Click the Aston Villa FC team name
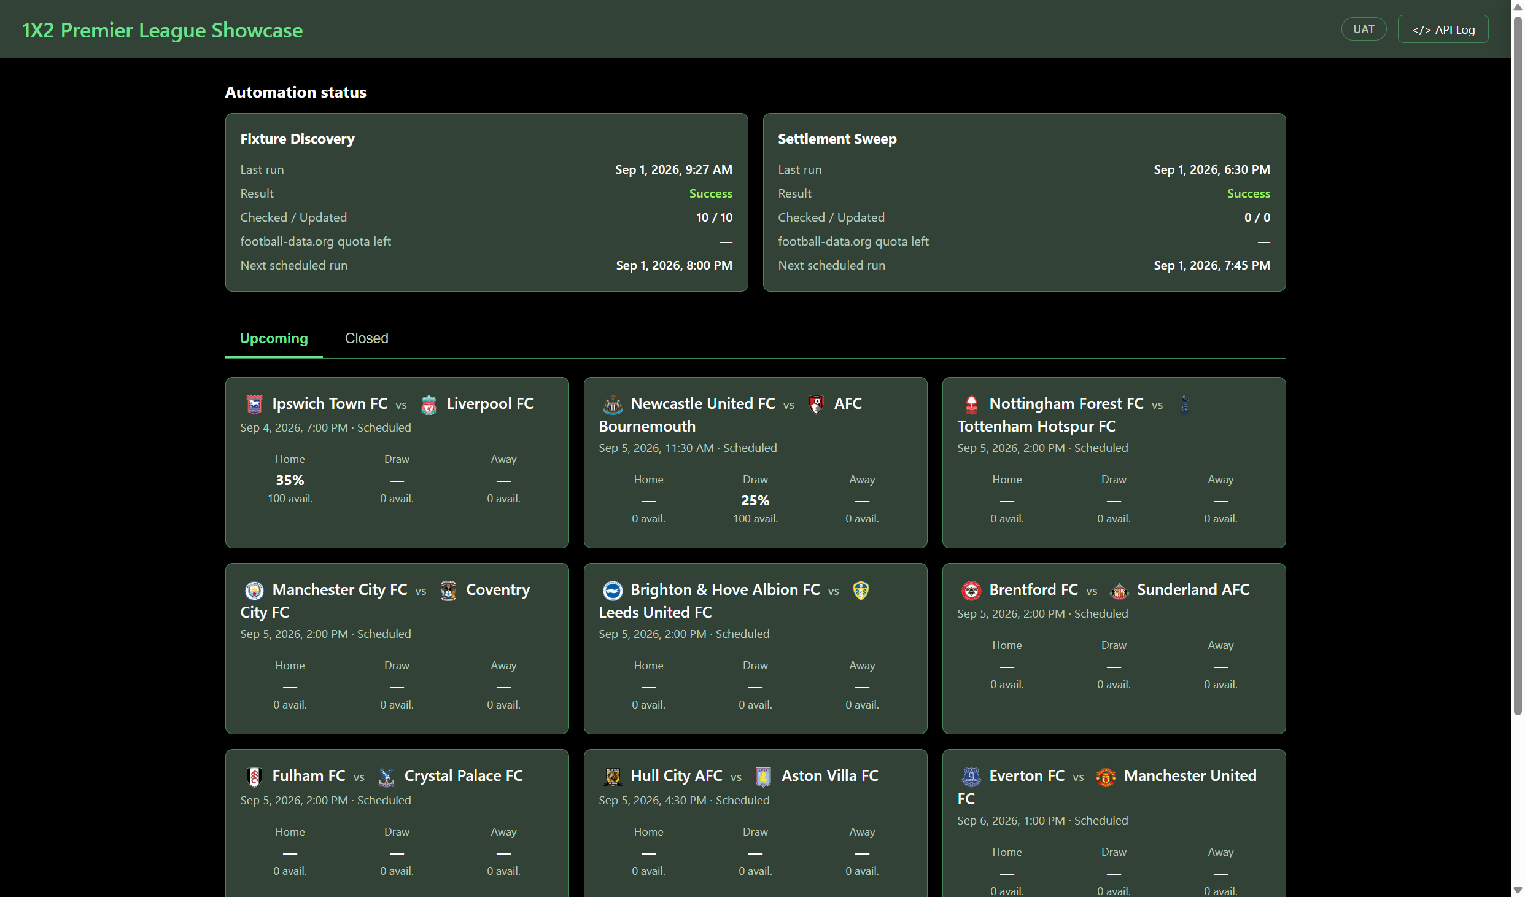This screenshot has height=897, width=1525. pos(830,776)
